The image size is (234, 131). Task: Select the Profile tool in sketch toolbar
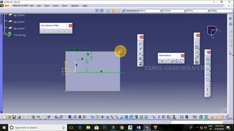coord(207,59)
